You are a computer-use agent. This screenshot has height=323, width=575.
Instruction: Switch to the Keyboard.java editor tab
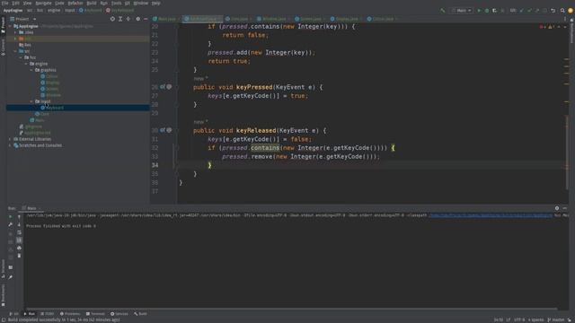tap(202, 19)
